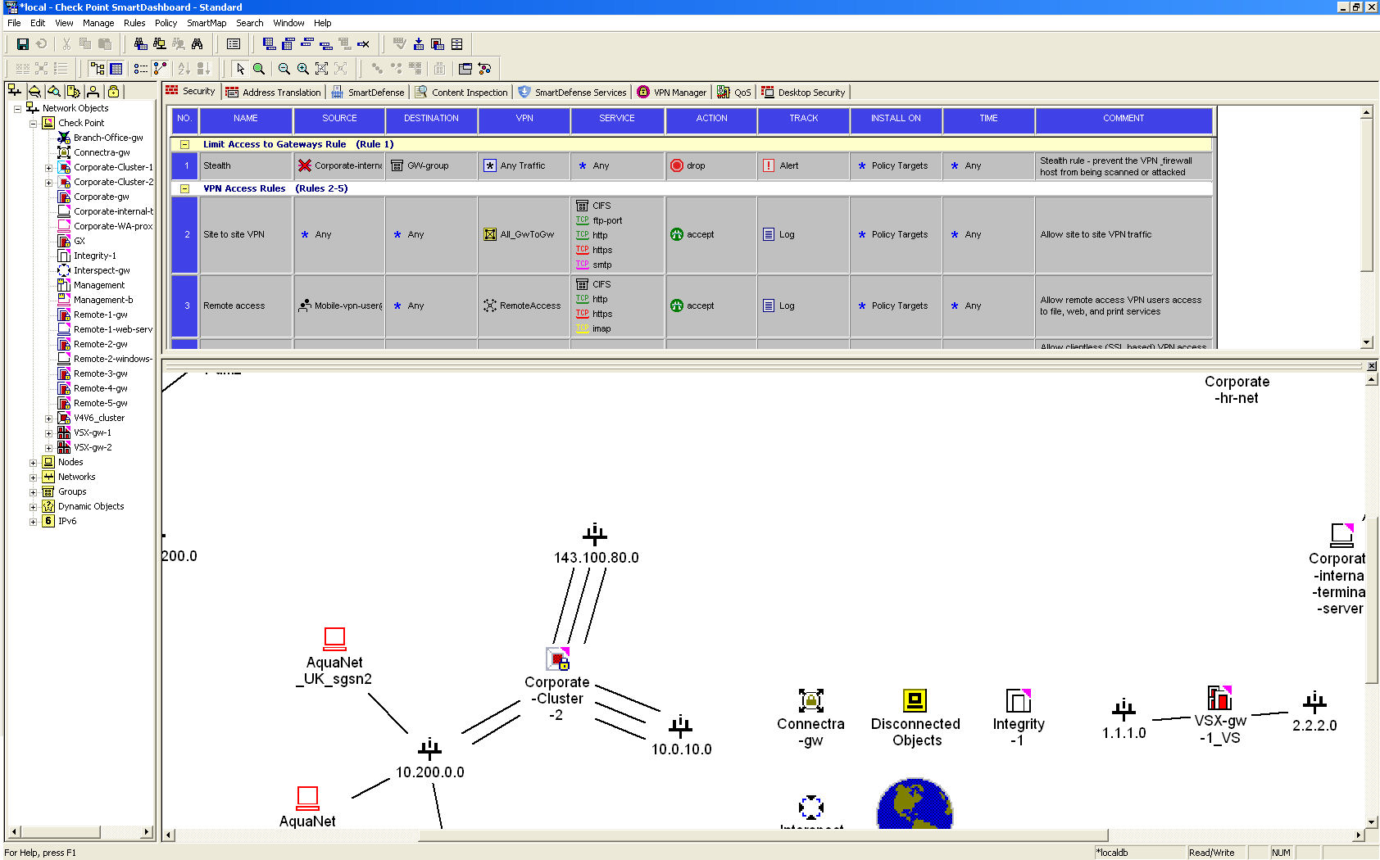The image size is (1380, 860).
Task: Select Branch-Office-gw in objects tree
Action: [107, 138]
